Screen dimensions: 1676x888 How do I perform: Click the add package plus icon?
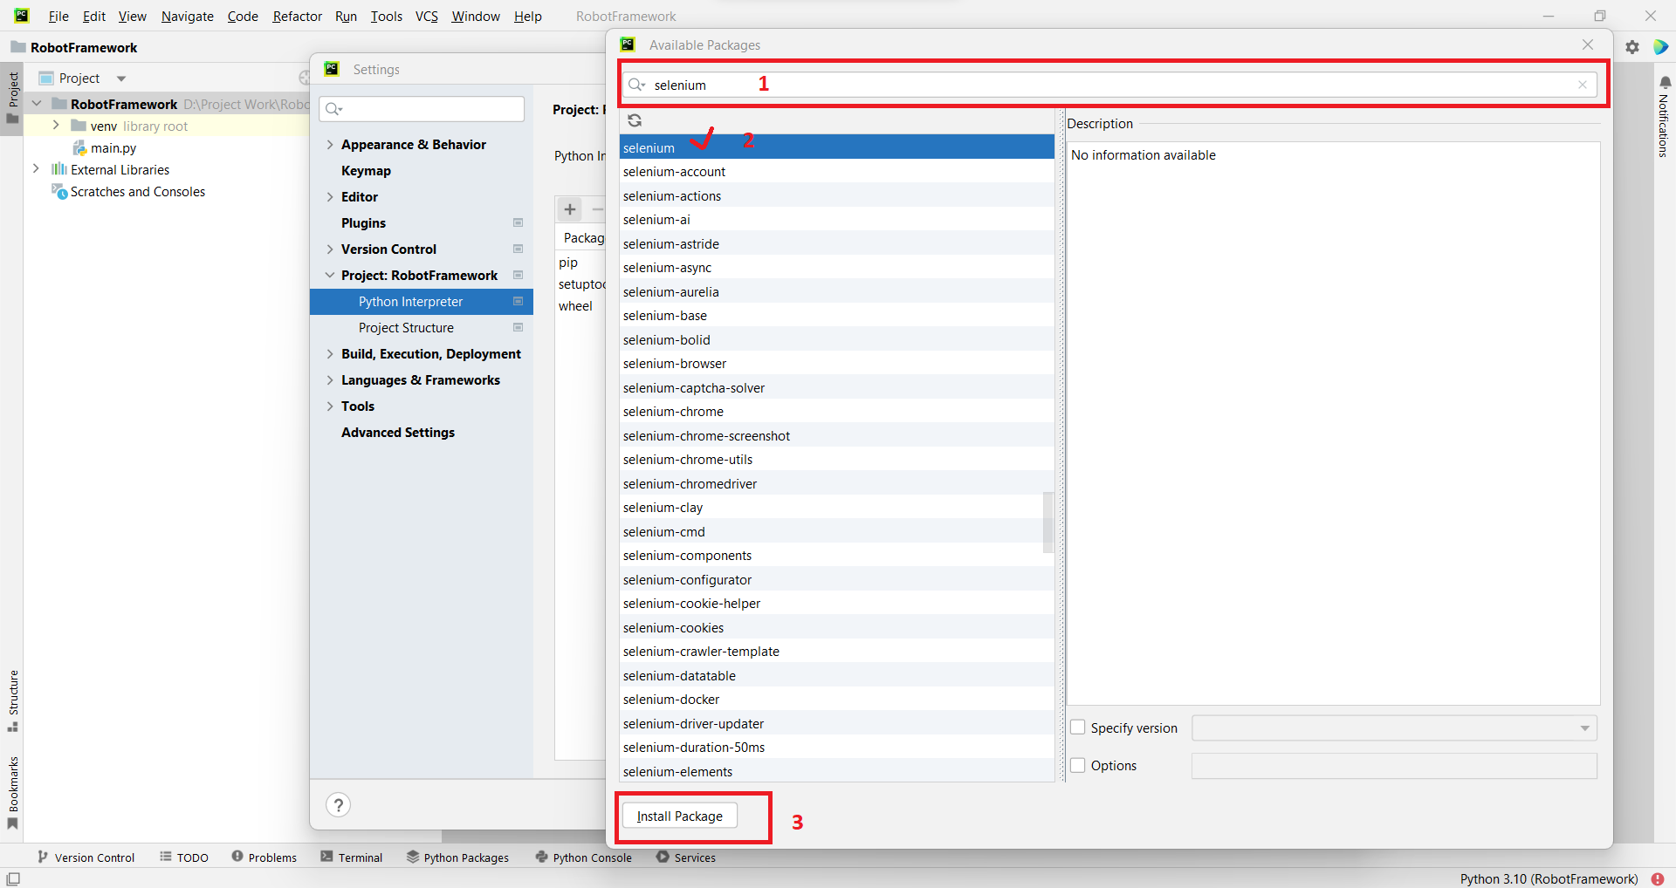click(x=569, y=209)
